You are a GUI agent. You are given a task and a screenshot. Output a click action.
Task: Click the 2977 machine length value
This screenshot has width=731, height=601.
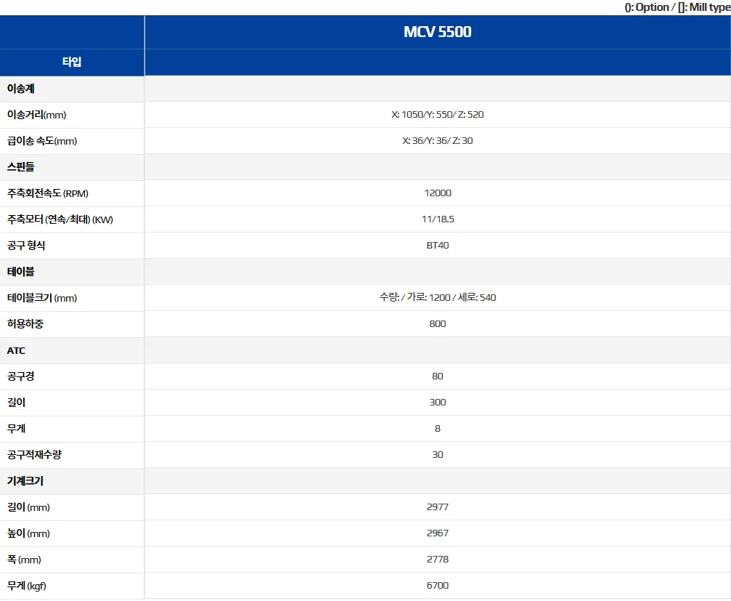pos(437,507)
